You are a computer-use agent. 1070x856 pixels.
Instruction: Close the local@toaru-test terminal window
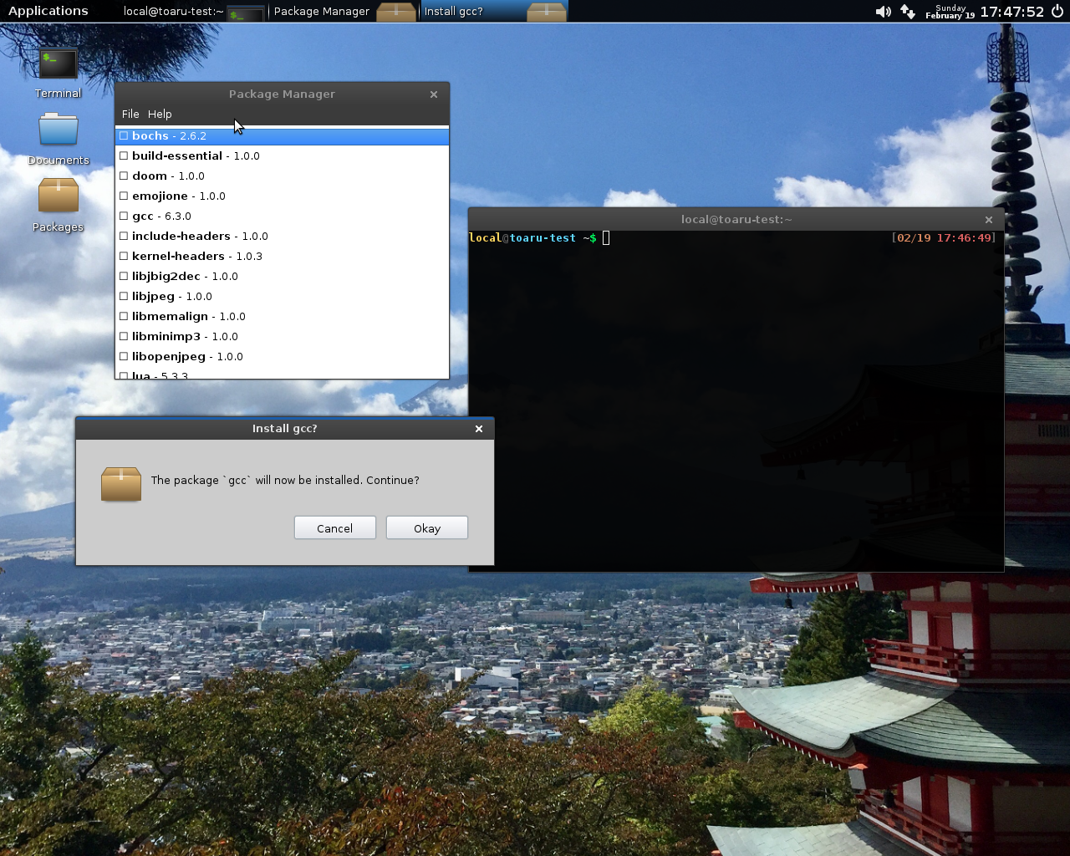pyautogui.click(x=989, y=220)
